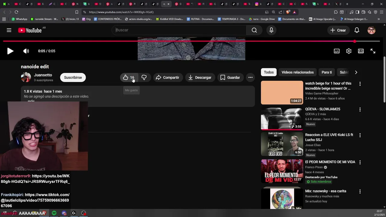Open Logitech G HUB from taskbar

click(x=74, y=213)
